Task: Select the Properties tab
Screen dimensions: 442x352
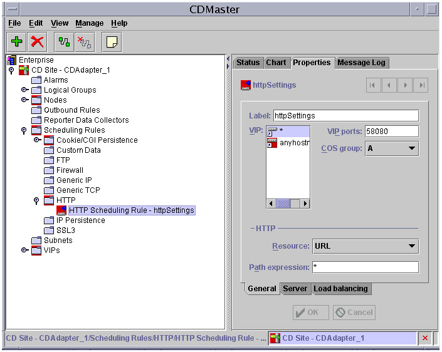Action: click(312, 63)
